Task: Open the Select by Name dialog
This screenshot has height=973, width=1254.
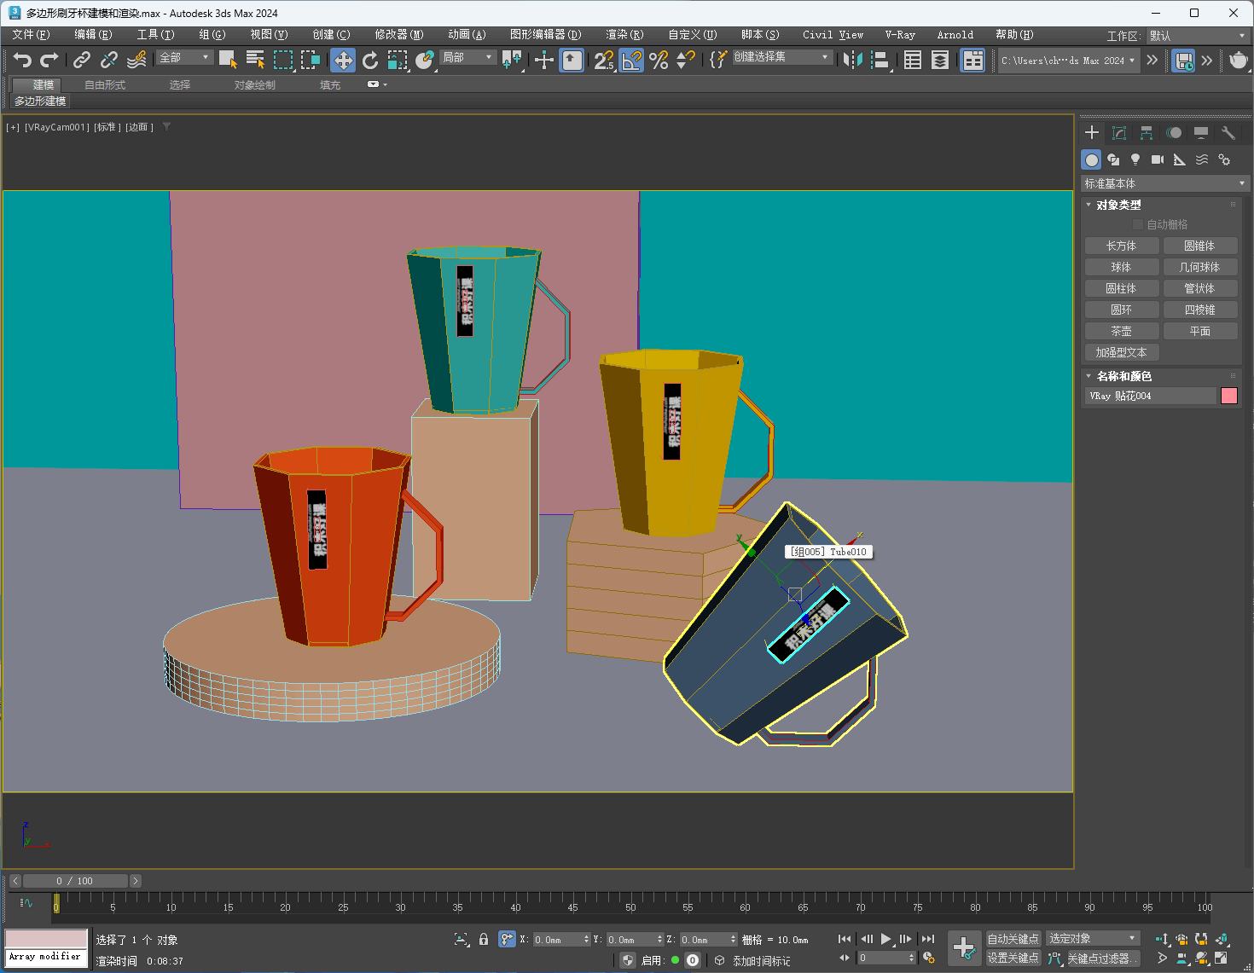Action: 255,60
